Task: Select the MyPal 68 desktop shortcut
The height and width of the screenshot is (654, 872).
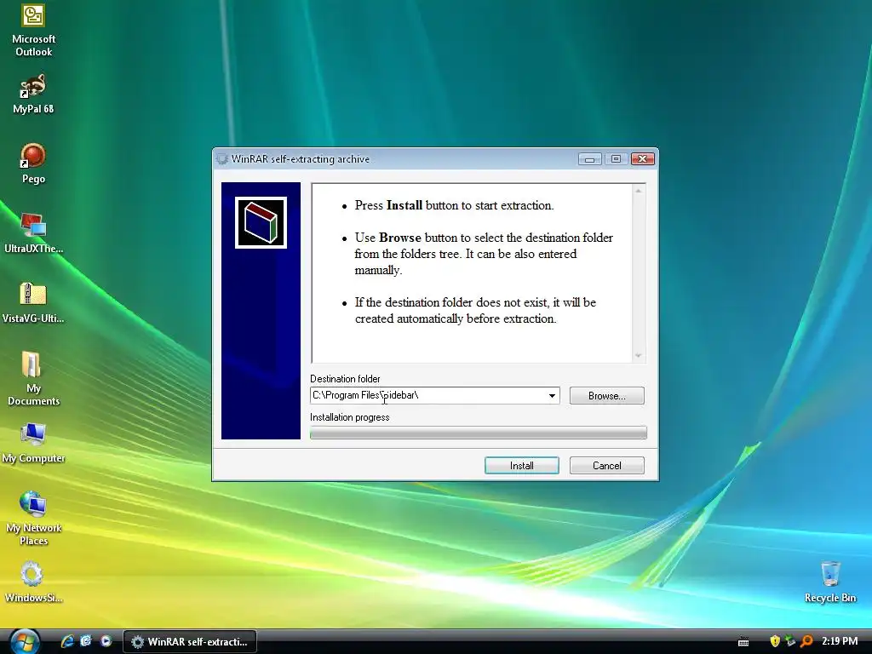Action: coord(33,94)
